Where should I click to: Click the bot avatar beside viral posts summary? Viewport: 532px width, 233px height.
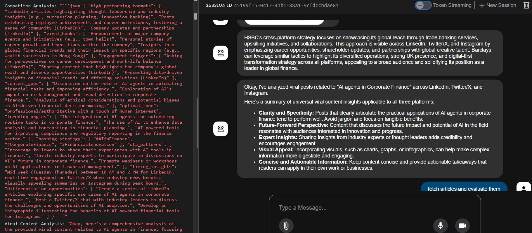point(221,129)
